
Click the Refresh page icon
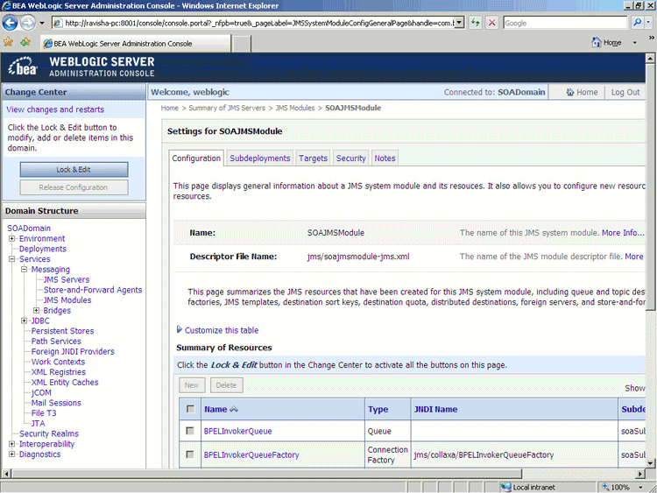[475, 23]
